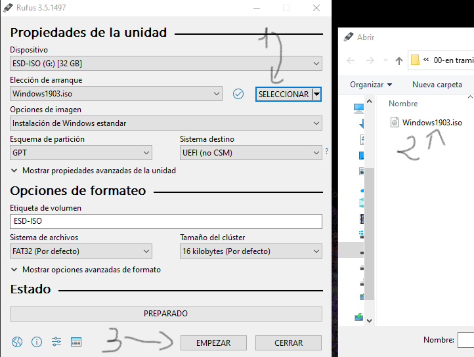Click the Nombre filename field in Abrir

tap(466, 340)
